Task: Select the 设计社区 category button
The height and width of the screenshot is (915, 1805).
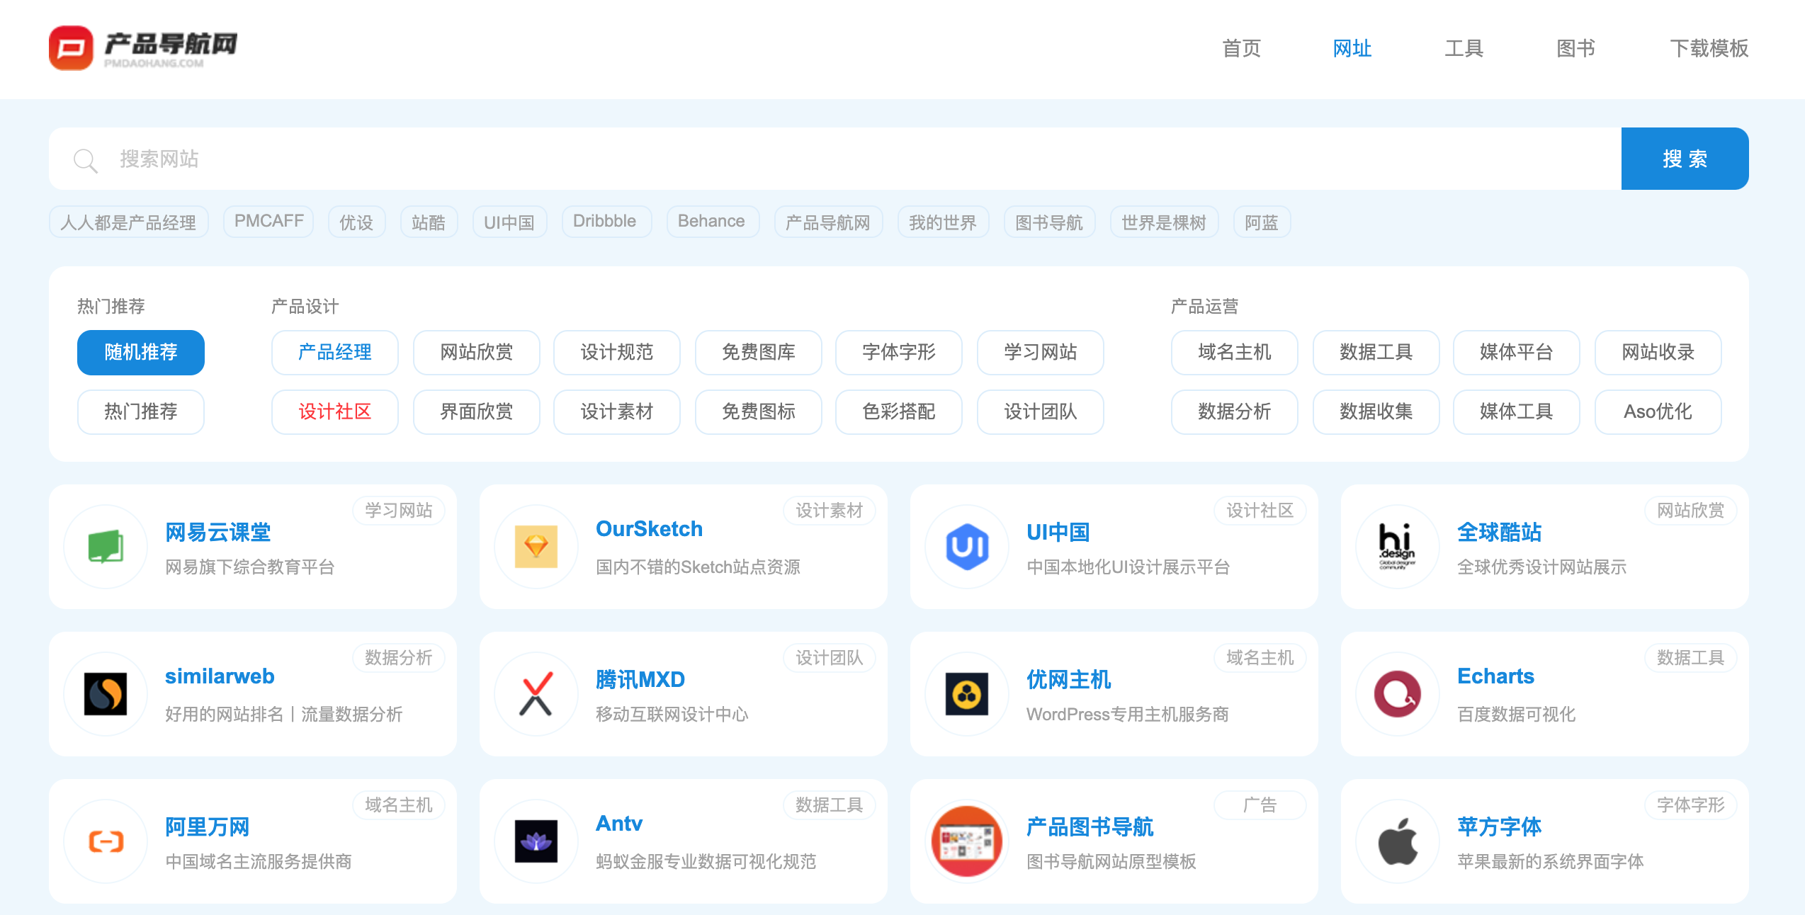Action: (x=335, y=412)
